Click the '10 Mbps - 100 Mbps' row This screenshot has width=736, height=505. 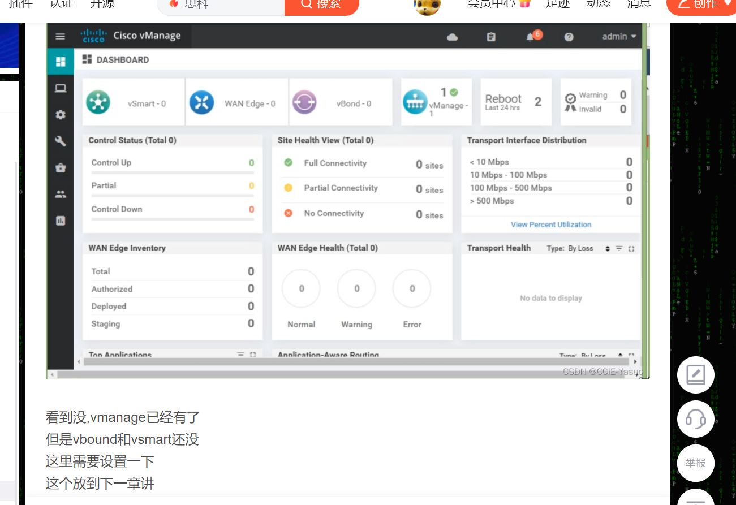(x=551, y=175)
